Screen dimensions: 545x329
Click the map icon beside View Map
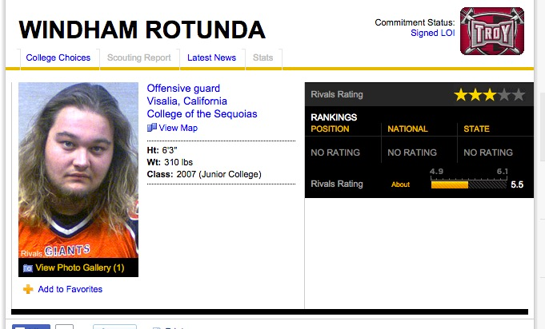coord(152,128)
